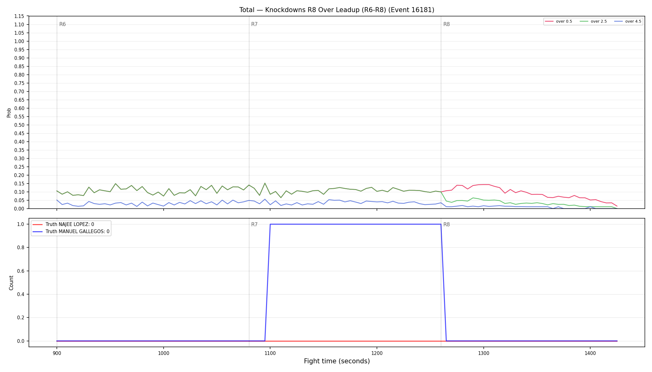Viewport: 652px width, 372px height.
Task: Click the 'Fight time (seconds)' axis label
Action: coord(337,361)
